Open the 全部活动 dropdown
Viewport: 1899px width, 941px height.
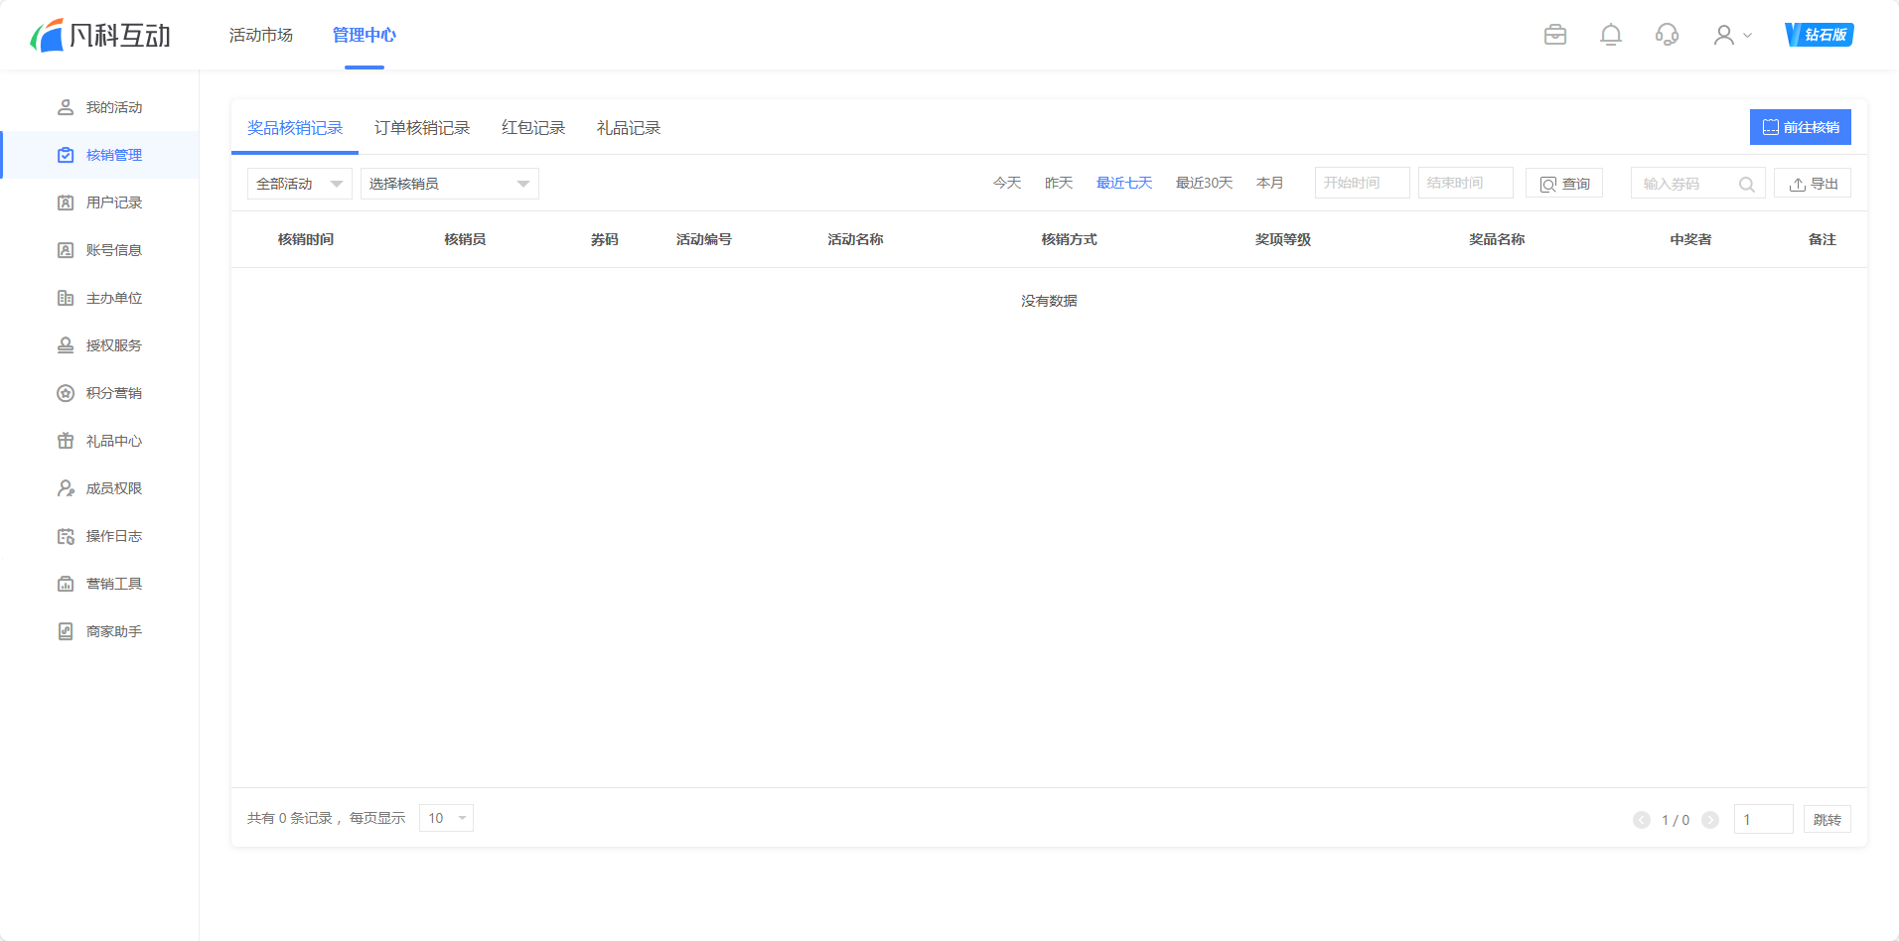point(298,183)
